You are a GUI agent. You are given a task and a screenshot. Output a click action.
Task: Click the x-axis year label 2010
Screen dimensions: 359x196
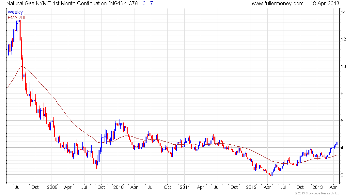(118, 187)
